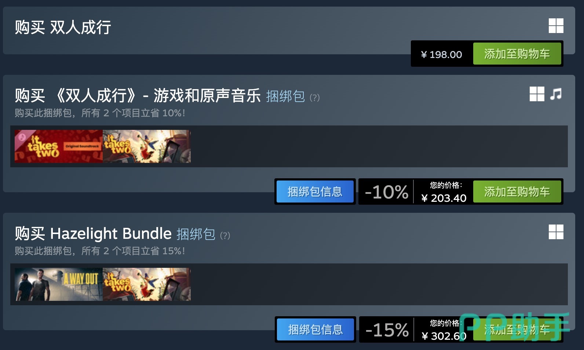This screenshot has width=584, height=350.
Task: Open 捆绑包信息 for the Hazelight Bundle
Action: point(315,329)
